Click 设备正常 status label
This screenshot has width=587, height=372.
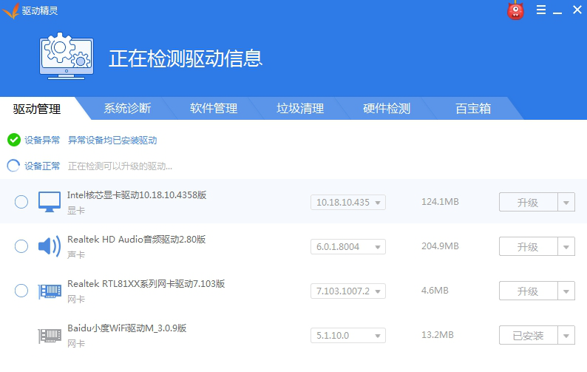pyautogui.click(x=42, y=166)
